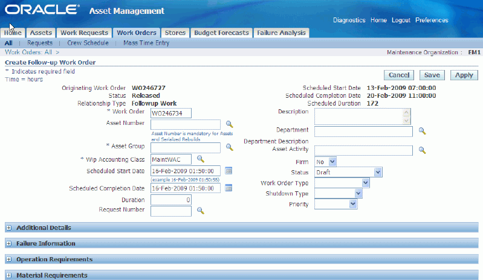Click the '20-Feb-2009 11:00:00' completion date text

point(401,95)
